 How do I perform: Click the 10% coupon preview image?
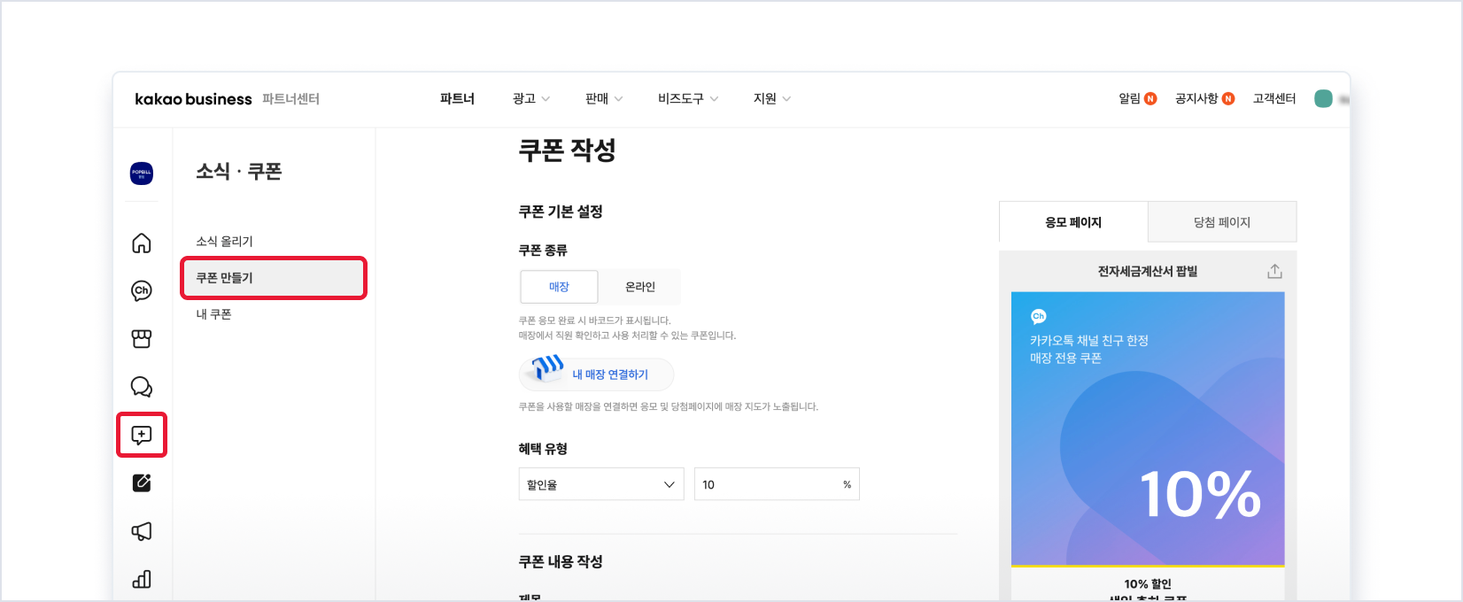coord(1148,429)
